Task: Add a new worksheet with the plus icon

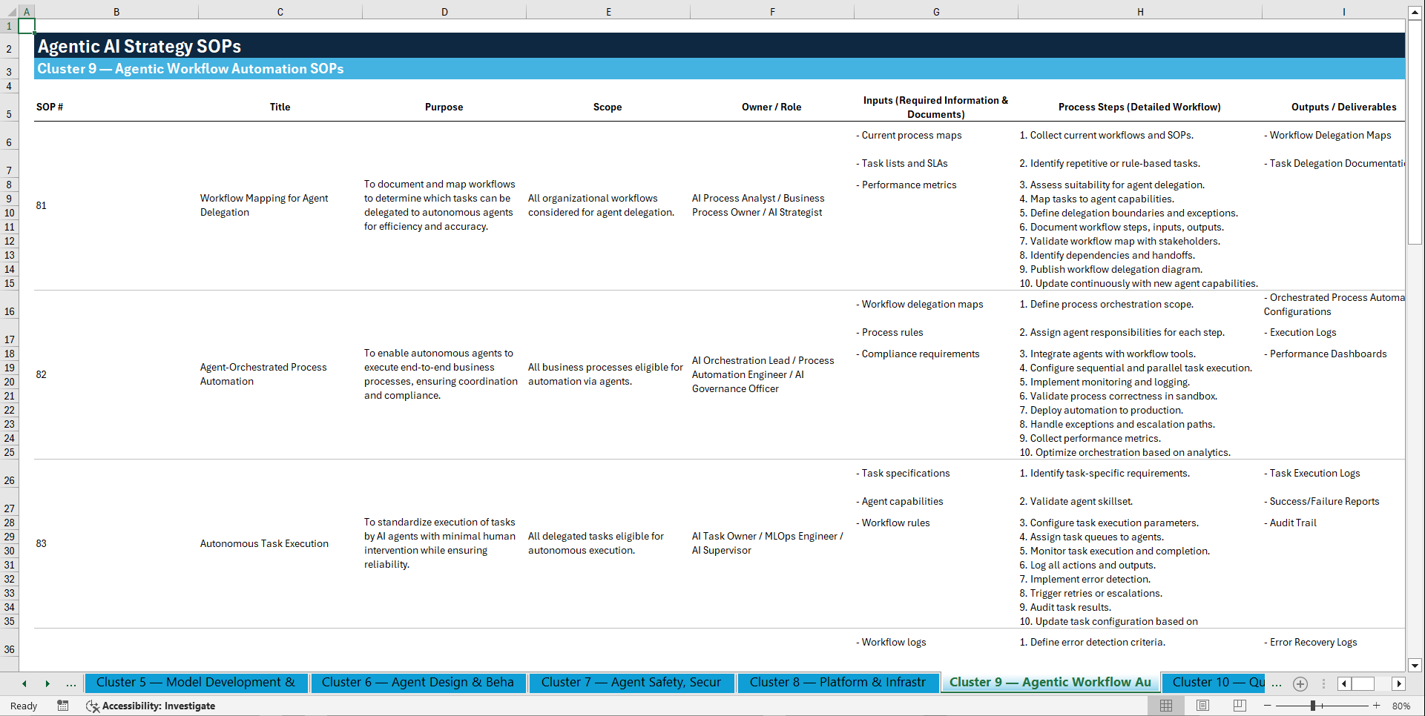Action: pyautogui.click(x=1300, y=684)
